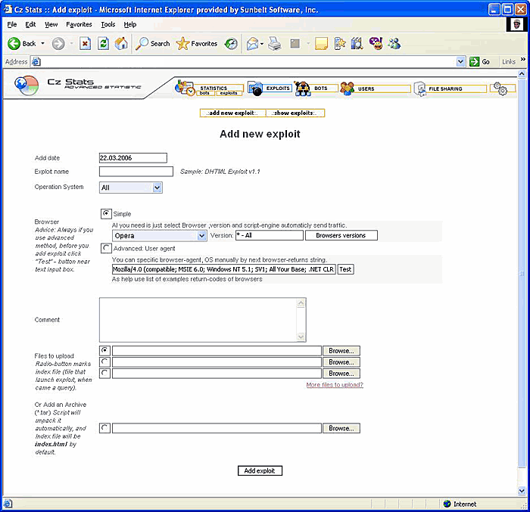Click the Exploit name input field
Image resolution: width=530 pixels, height=512 pixels.
[x=136, y=172]
